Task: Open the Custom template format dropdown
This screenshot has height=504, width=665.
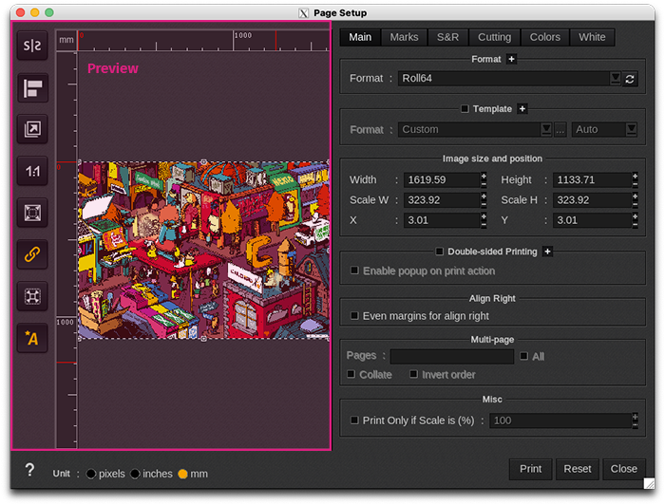Action: pos(546,129)
